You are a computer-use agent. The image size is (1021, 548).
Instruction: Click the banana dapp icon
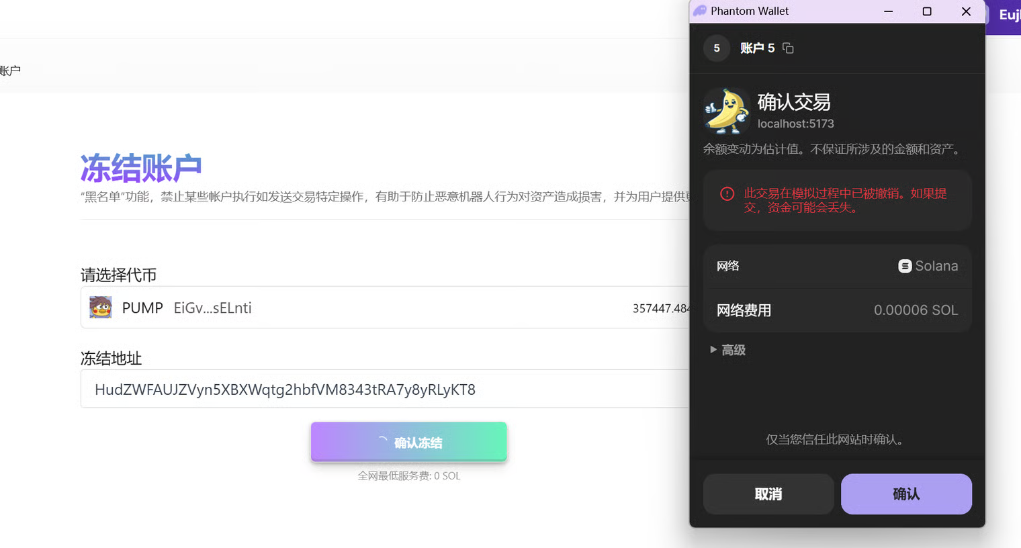pos(726,111)
